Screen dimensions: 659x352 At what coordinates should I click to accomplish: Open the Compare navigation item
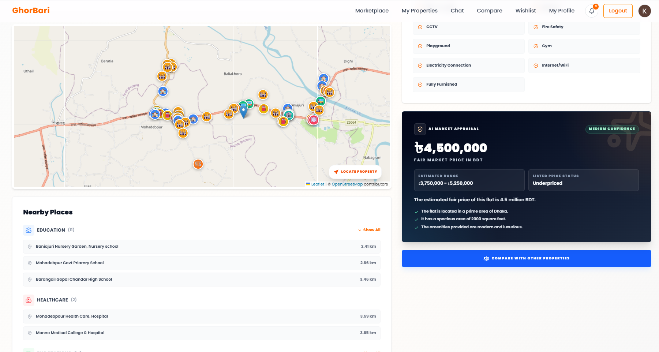[x=489, y=11]
